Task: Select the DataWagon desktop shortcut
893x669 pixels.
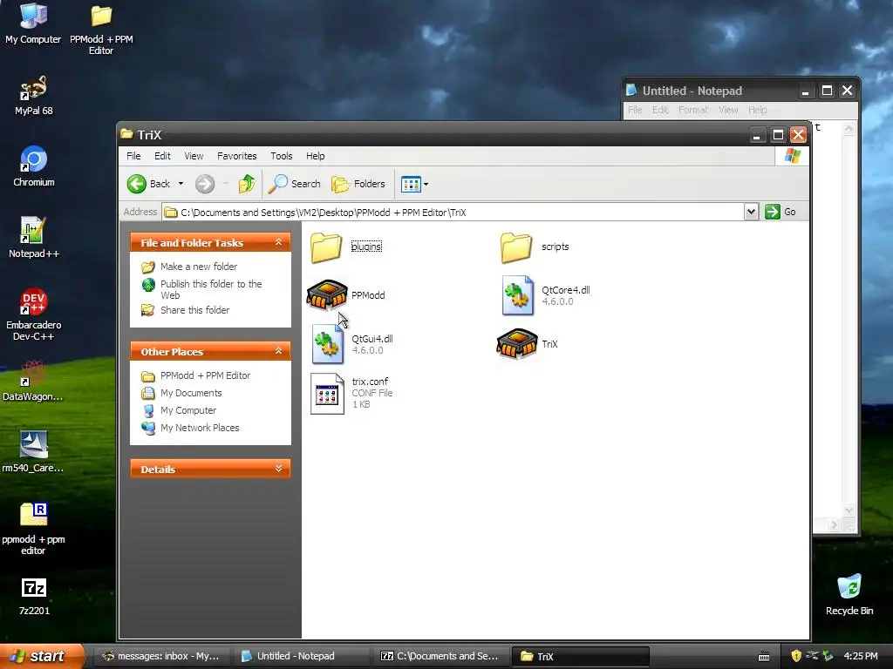Action: tap(33, 381)
